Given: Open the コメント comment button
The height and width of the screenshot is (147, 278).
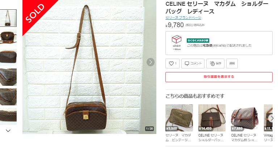Looking at the screenshot, I should click(193, 63).
